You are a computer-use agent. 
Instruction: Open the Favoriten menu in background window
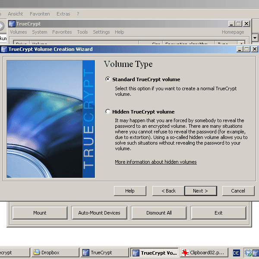tap(40, 14)
